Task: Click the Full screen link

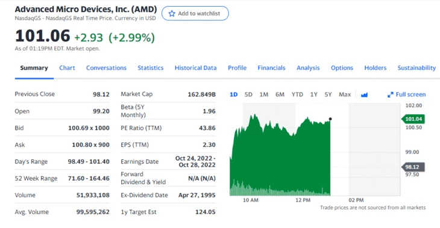Action: click(406, 94)
